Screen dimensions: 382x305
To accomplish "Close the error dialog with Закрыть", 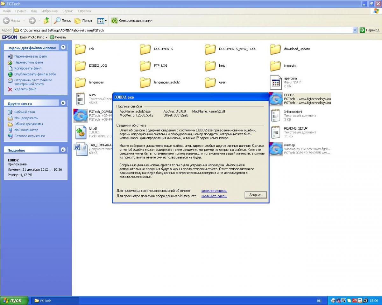I will [x=256, y=195].
